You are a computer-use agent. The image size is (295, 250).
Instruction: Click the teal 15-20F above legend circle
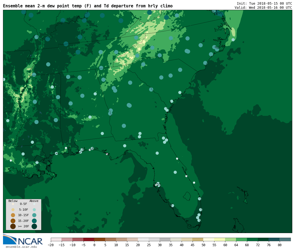(x=34, y=221)
